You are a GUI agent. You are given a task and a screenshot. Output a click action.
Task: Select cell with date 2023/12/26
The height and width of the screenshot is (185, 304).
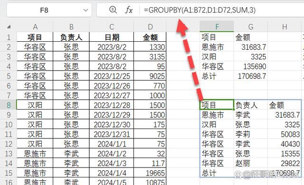point(112,86)
